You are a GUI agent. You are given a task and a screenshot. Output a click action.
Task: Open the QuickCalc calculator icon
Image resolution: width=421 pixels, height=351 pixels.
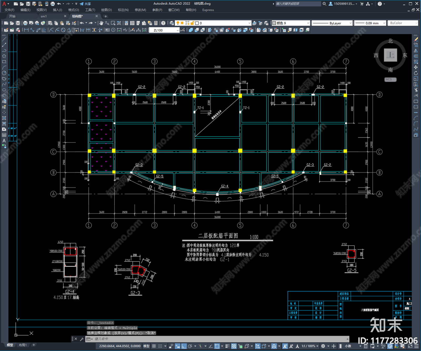click(156, 23)
